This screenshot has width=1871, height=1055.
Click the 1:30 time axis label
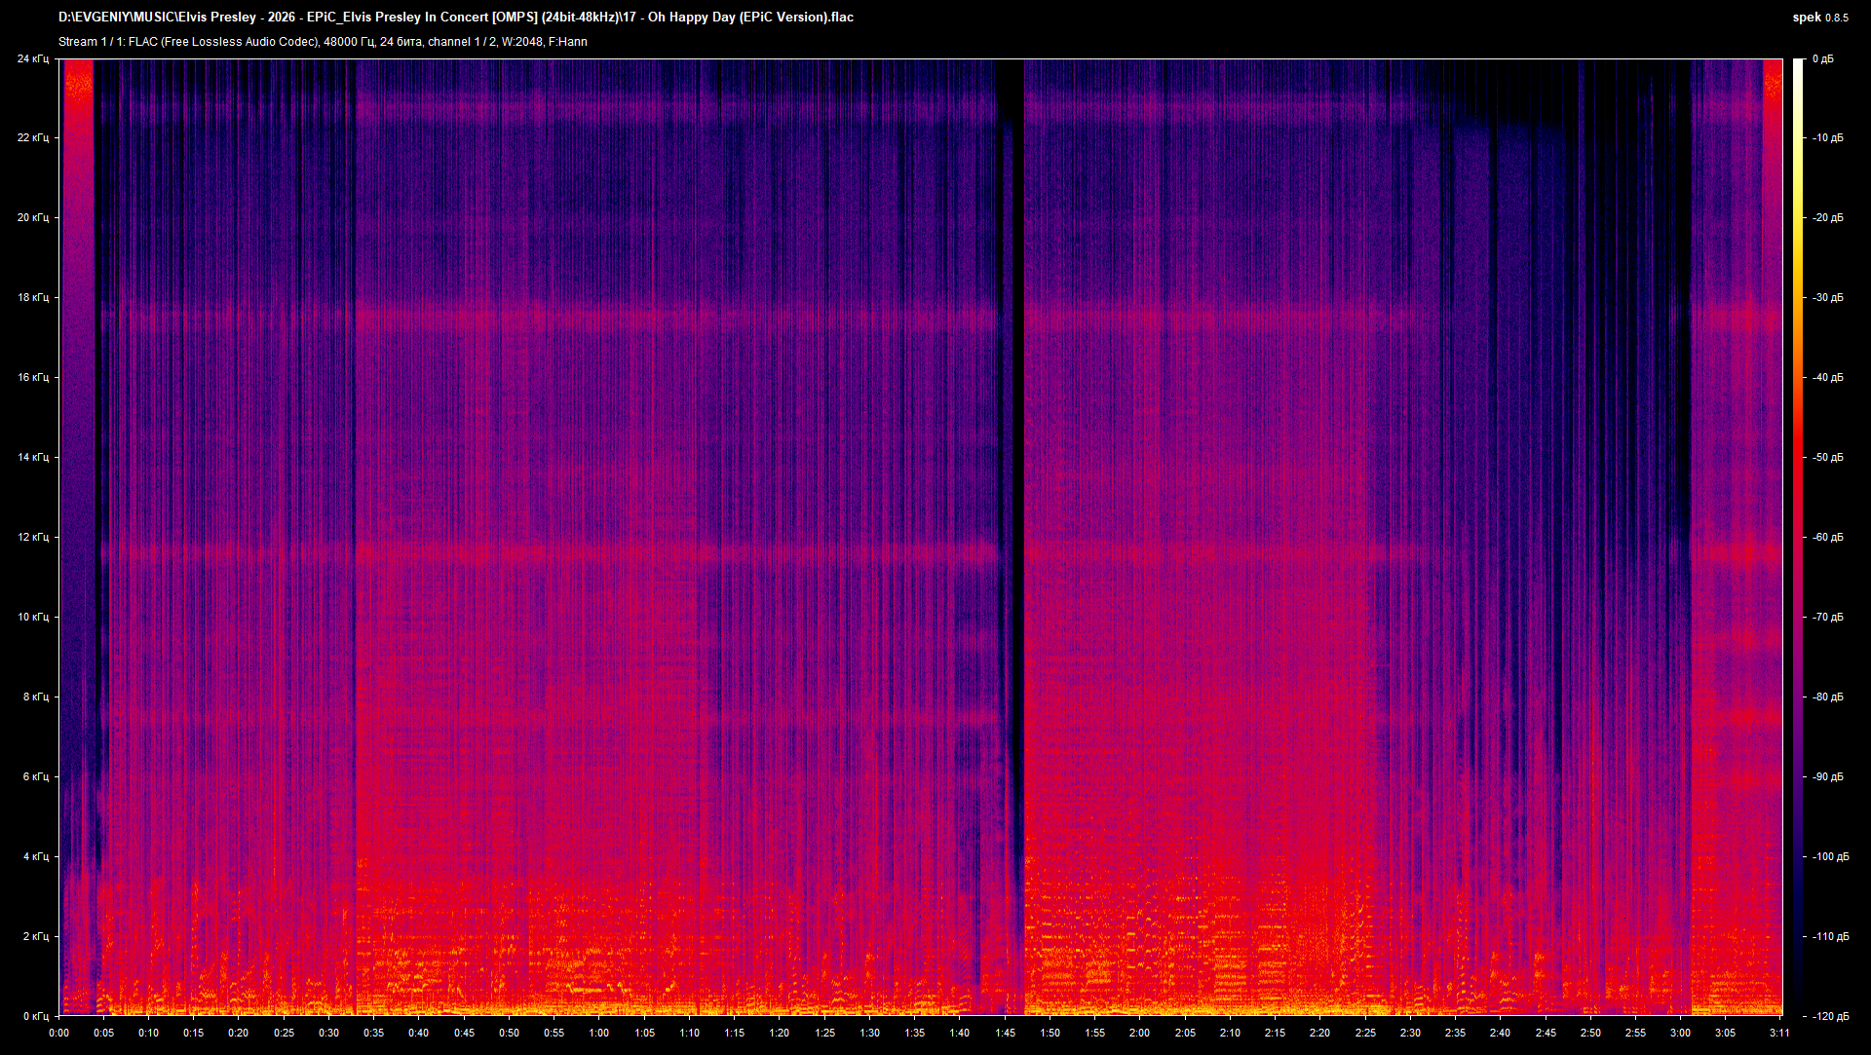[x=869, y=1033]
